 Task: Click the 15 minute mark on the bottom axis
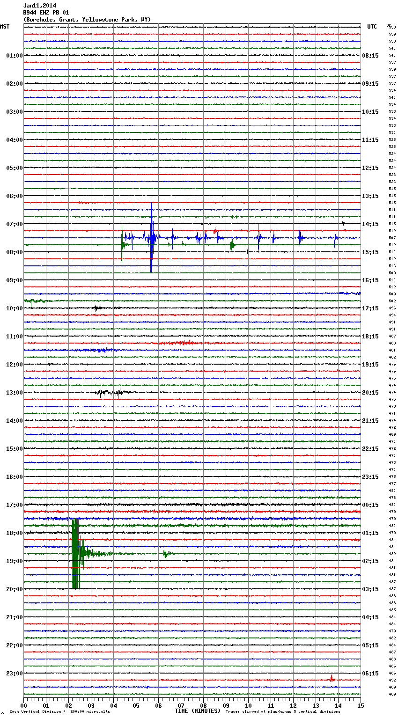(x=361, y=705)
